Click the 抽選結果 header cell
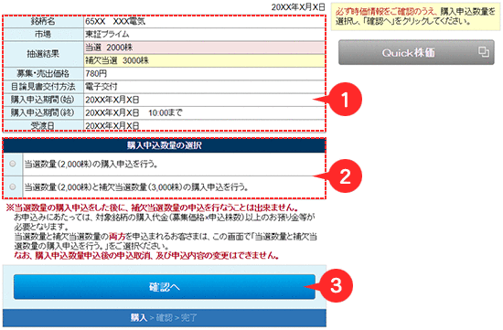The image size is (503, 330). pos(43,54)
